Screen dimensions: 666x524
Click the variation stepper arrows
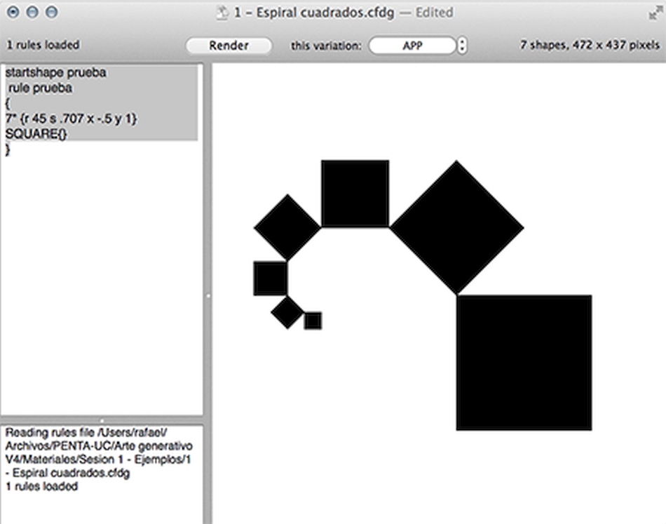coord(462,46)
